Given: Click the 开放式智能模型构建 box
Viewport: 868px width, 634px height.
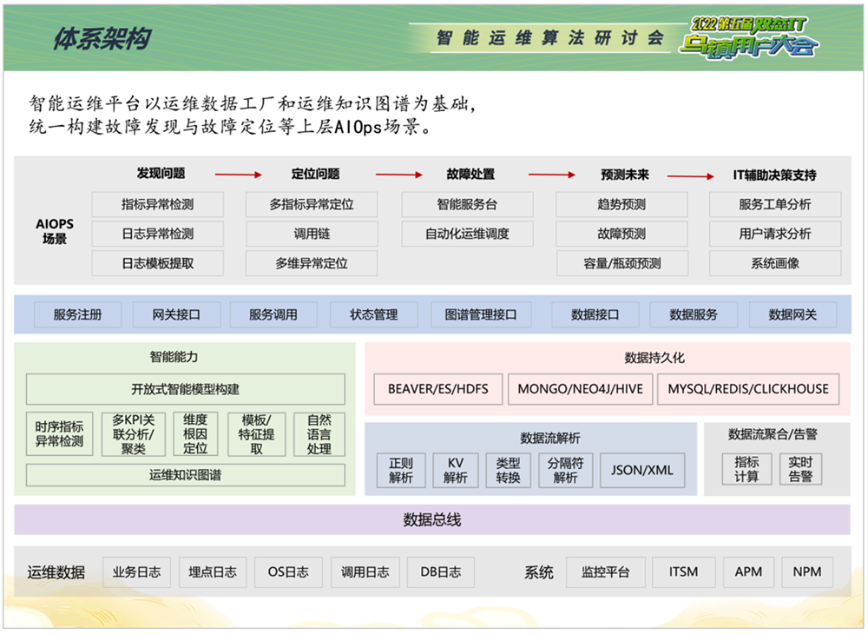Looking at the screenshot, I should [x=185, y=389].
